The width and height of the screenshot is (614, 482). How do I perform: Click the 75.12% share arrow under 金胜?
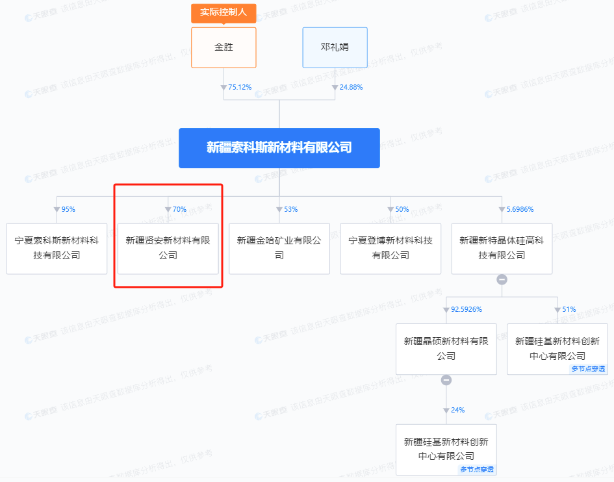224,87
